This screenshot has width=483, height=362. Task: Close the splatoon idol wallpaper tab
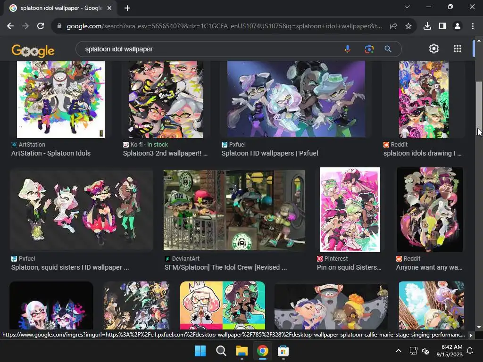coord(109,8)
